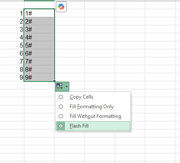Select the Copy Cells radio option

point(93,97)
